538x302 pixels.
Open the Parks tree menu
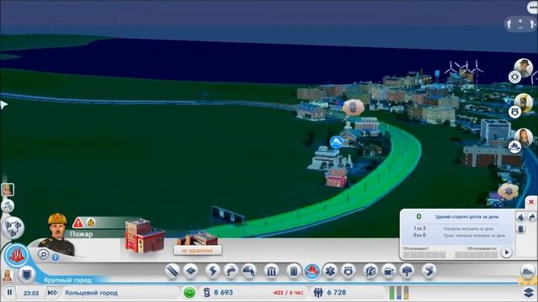tap(407, 271)
